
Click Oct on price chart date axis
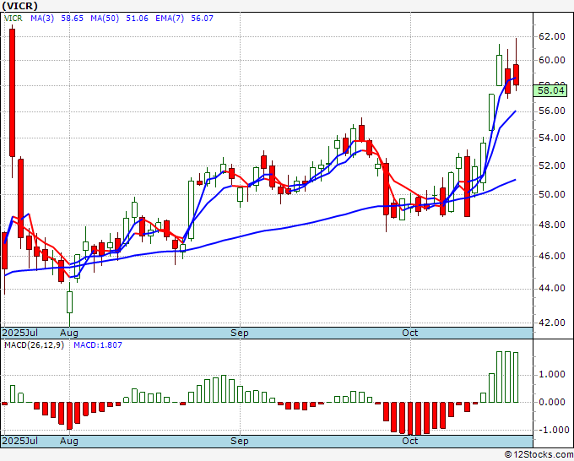click(x=410, y=333)
